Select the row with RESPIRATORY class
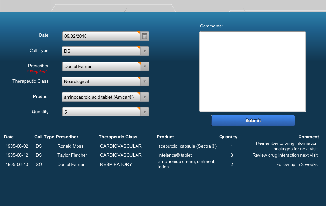This screenshot has width=326, height=206. click(116, 165)
